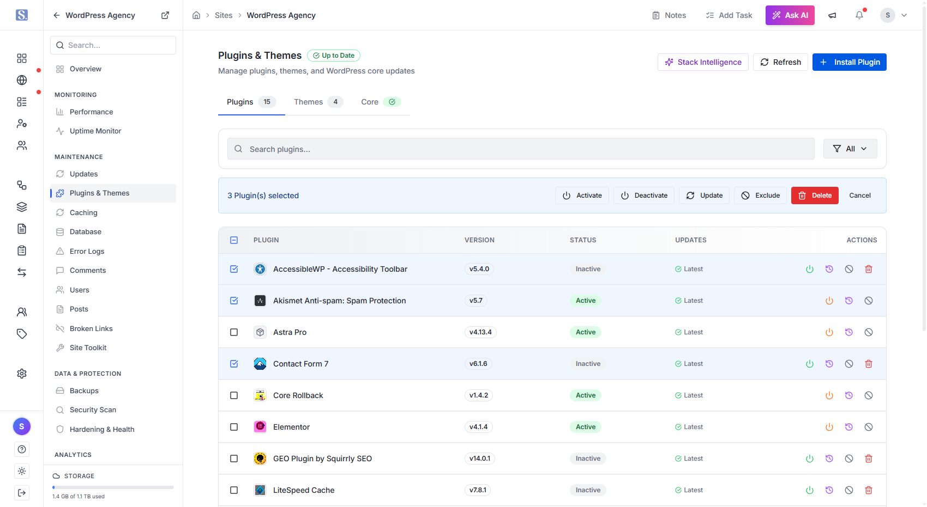Check the LiteSpeed Cache checkbox
The height and width of the screenshot is (507, 927).
(234, 490)
